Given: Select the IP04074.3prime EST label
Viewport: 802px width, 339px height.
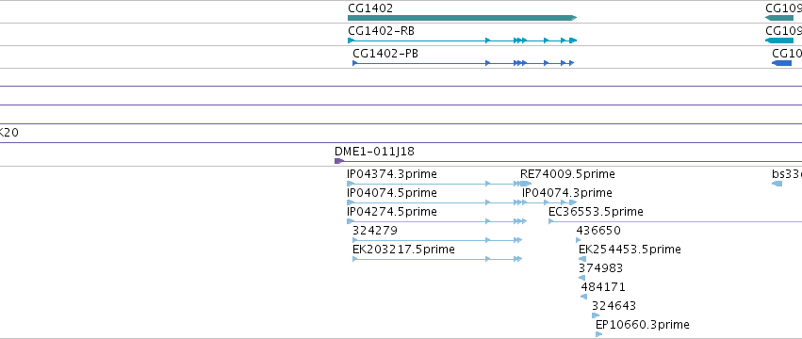Looking at the screenshot, I should (x=566, y=193).
